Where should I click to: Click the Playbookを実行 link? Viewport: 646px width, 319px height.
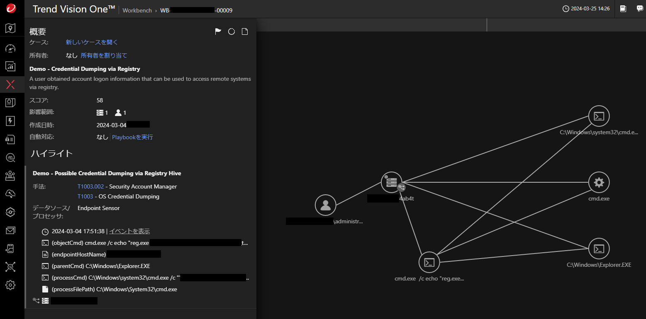(x=132, y=137)
